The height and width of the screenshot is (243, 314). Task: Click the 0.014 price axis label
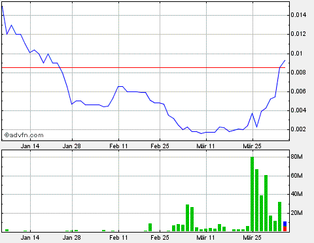point(298,15)
